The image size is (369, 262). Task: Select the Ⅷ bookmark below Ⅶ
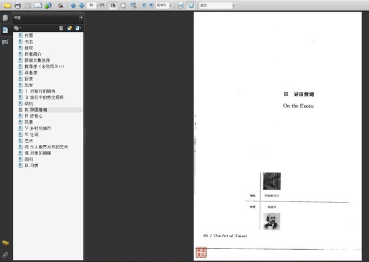click(x=38, y=153)
